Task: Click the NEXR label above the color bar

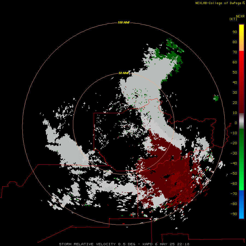Action: click(x=240, y=16)
